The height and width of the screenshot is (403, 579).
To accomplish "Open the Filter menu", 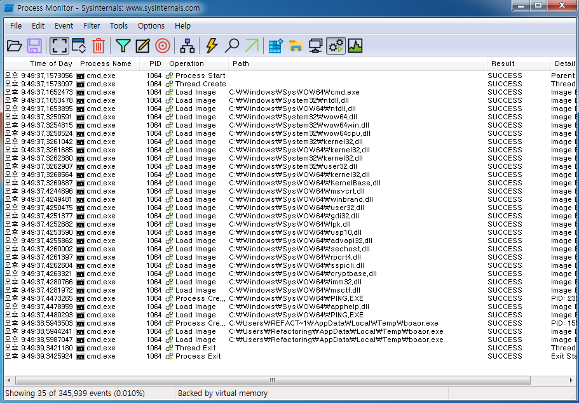I will pyautogui.click(x=92, y=26).
